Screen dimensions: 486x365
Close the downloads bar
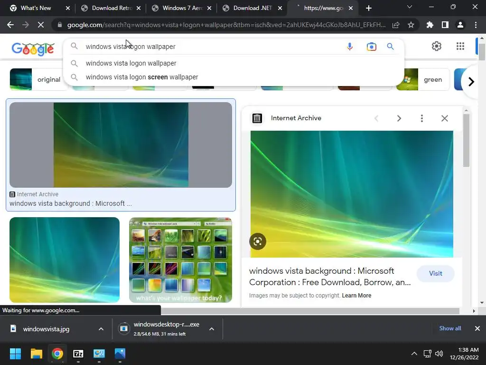tap(477, 328)
